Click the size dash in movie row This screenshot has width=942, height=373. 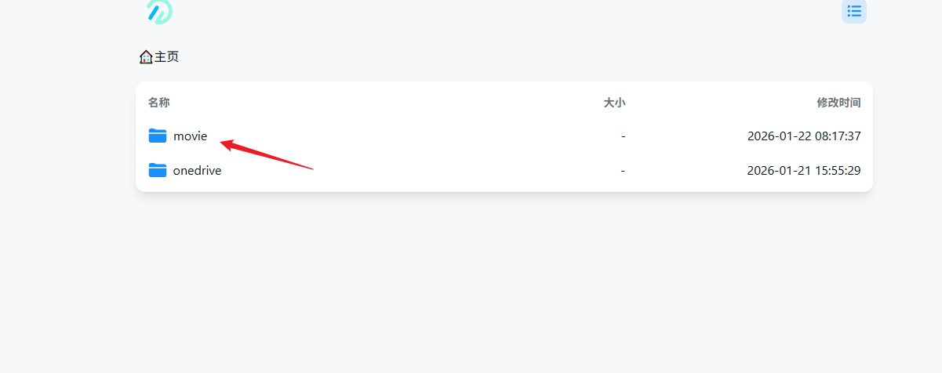point(623,136)
